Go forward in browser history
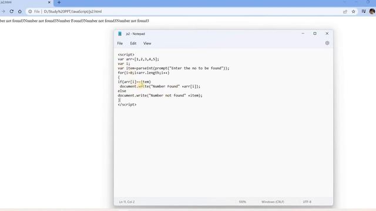376x211 pixels. pyautogui.click(x=3, y=11)
